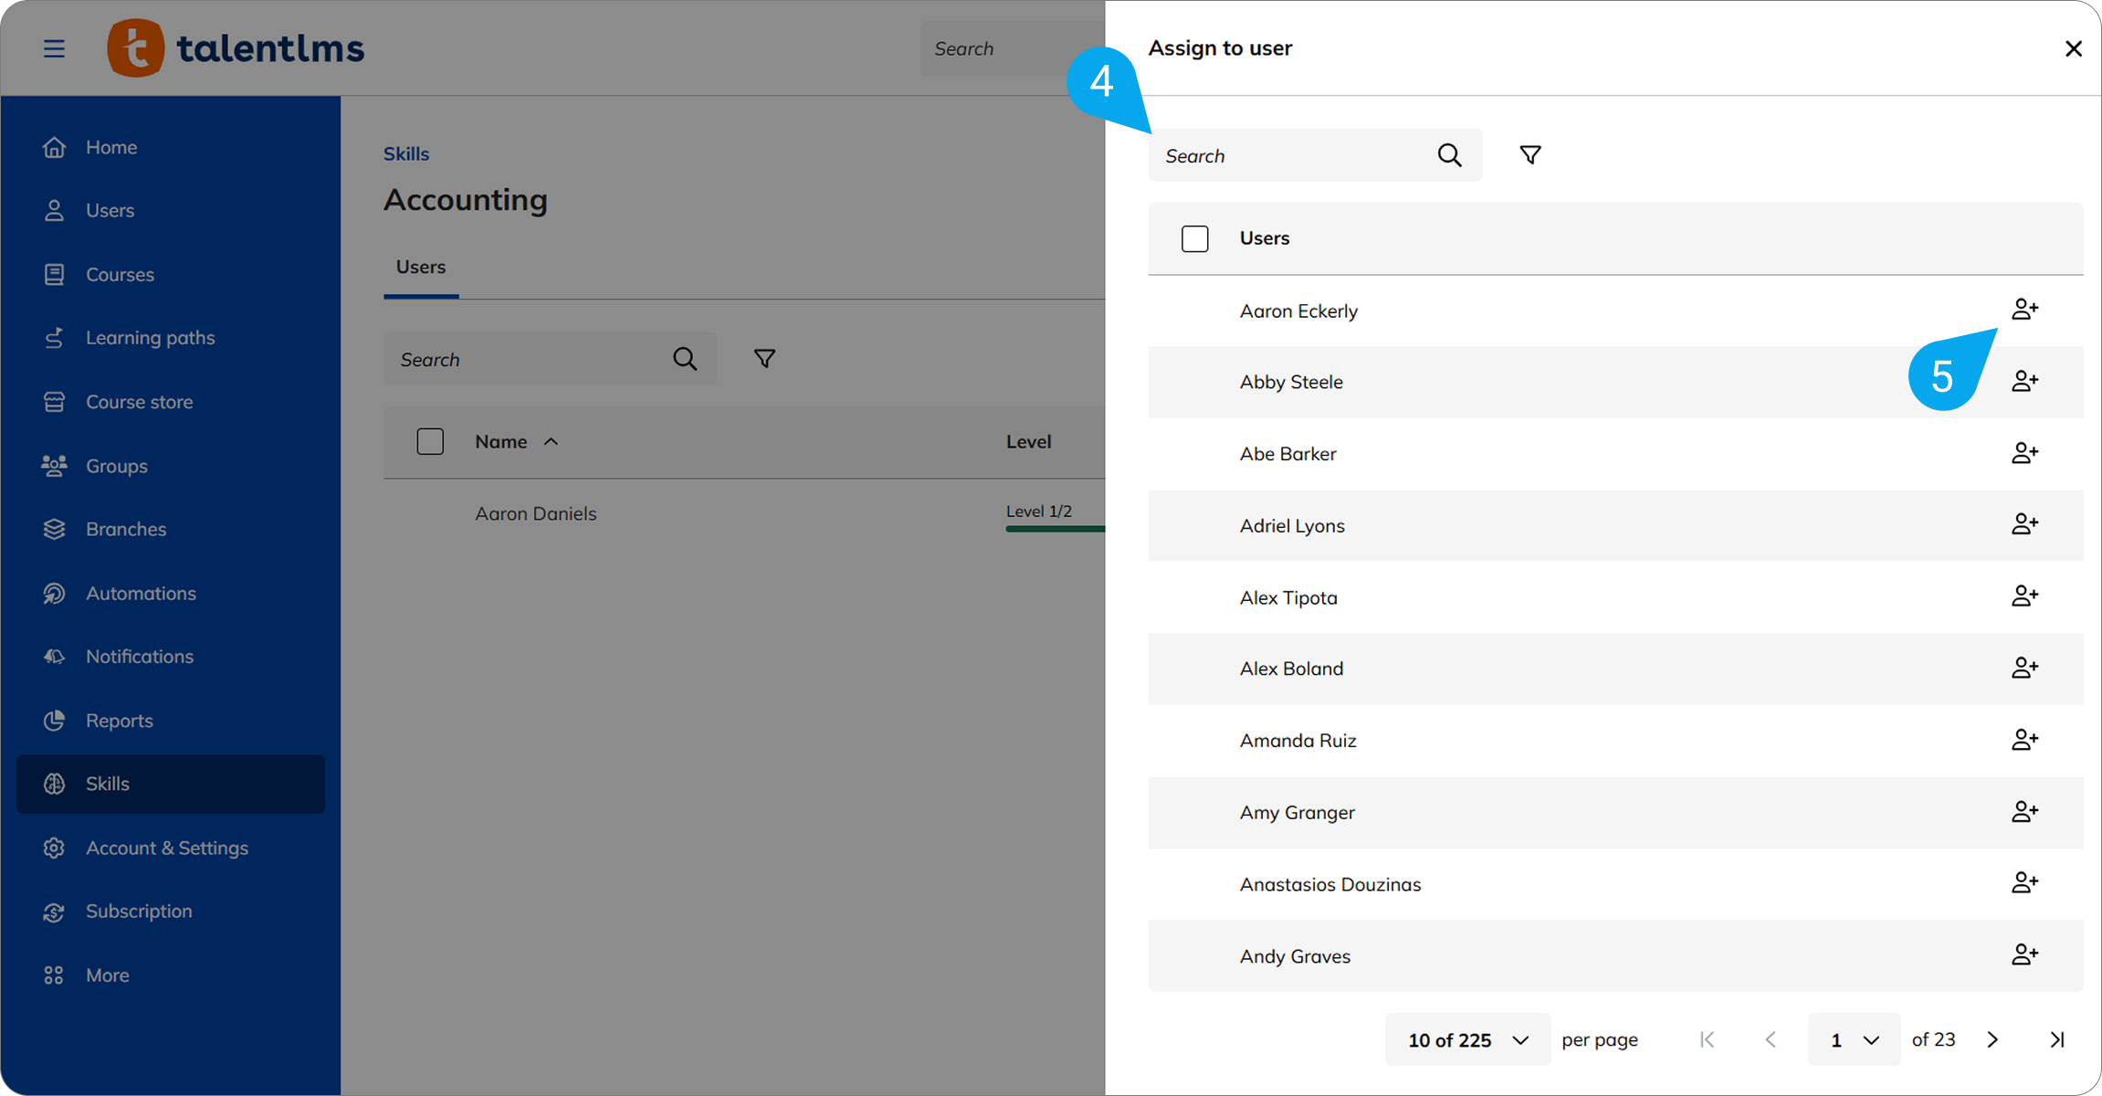Viewport: 2102px width, 1096px height.
Task: Sort by Name column arrow
Action: tap(551, 442)
